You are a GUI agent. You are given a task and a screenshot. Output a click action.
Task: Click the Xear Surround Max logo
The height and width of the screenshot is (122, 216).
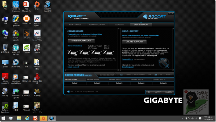pos(109,53)
